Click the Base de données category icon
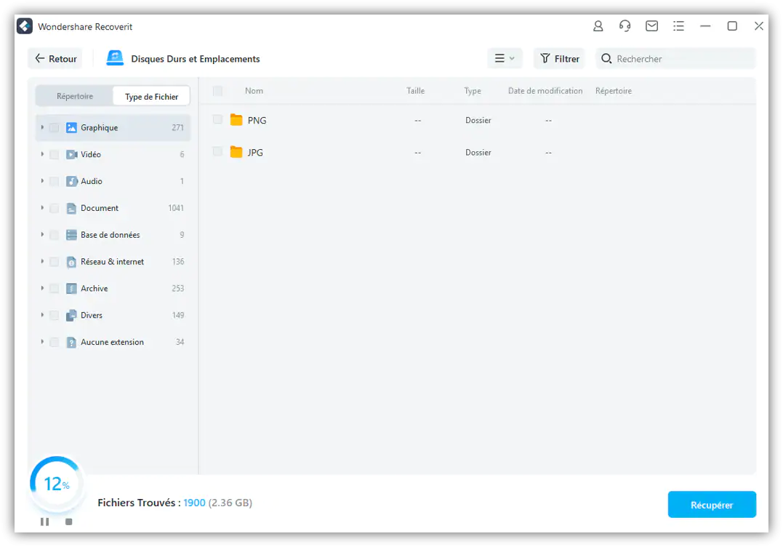 (71, 235)
